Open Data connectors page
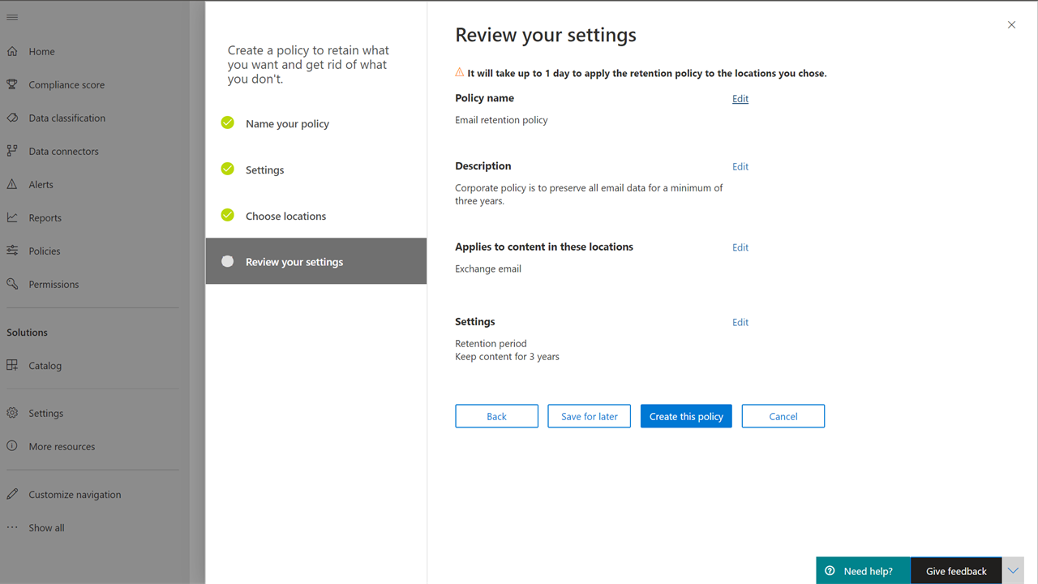Image resolution: width=1038 pixels, height=584 pixels. [63, 151]
